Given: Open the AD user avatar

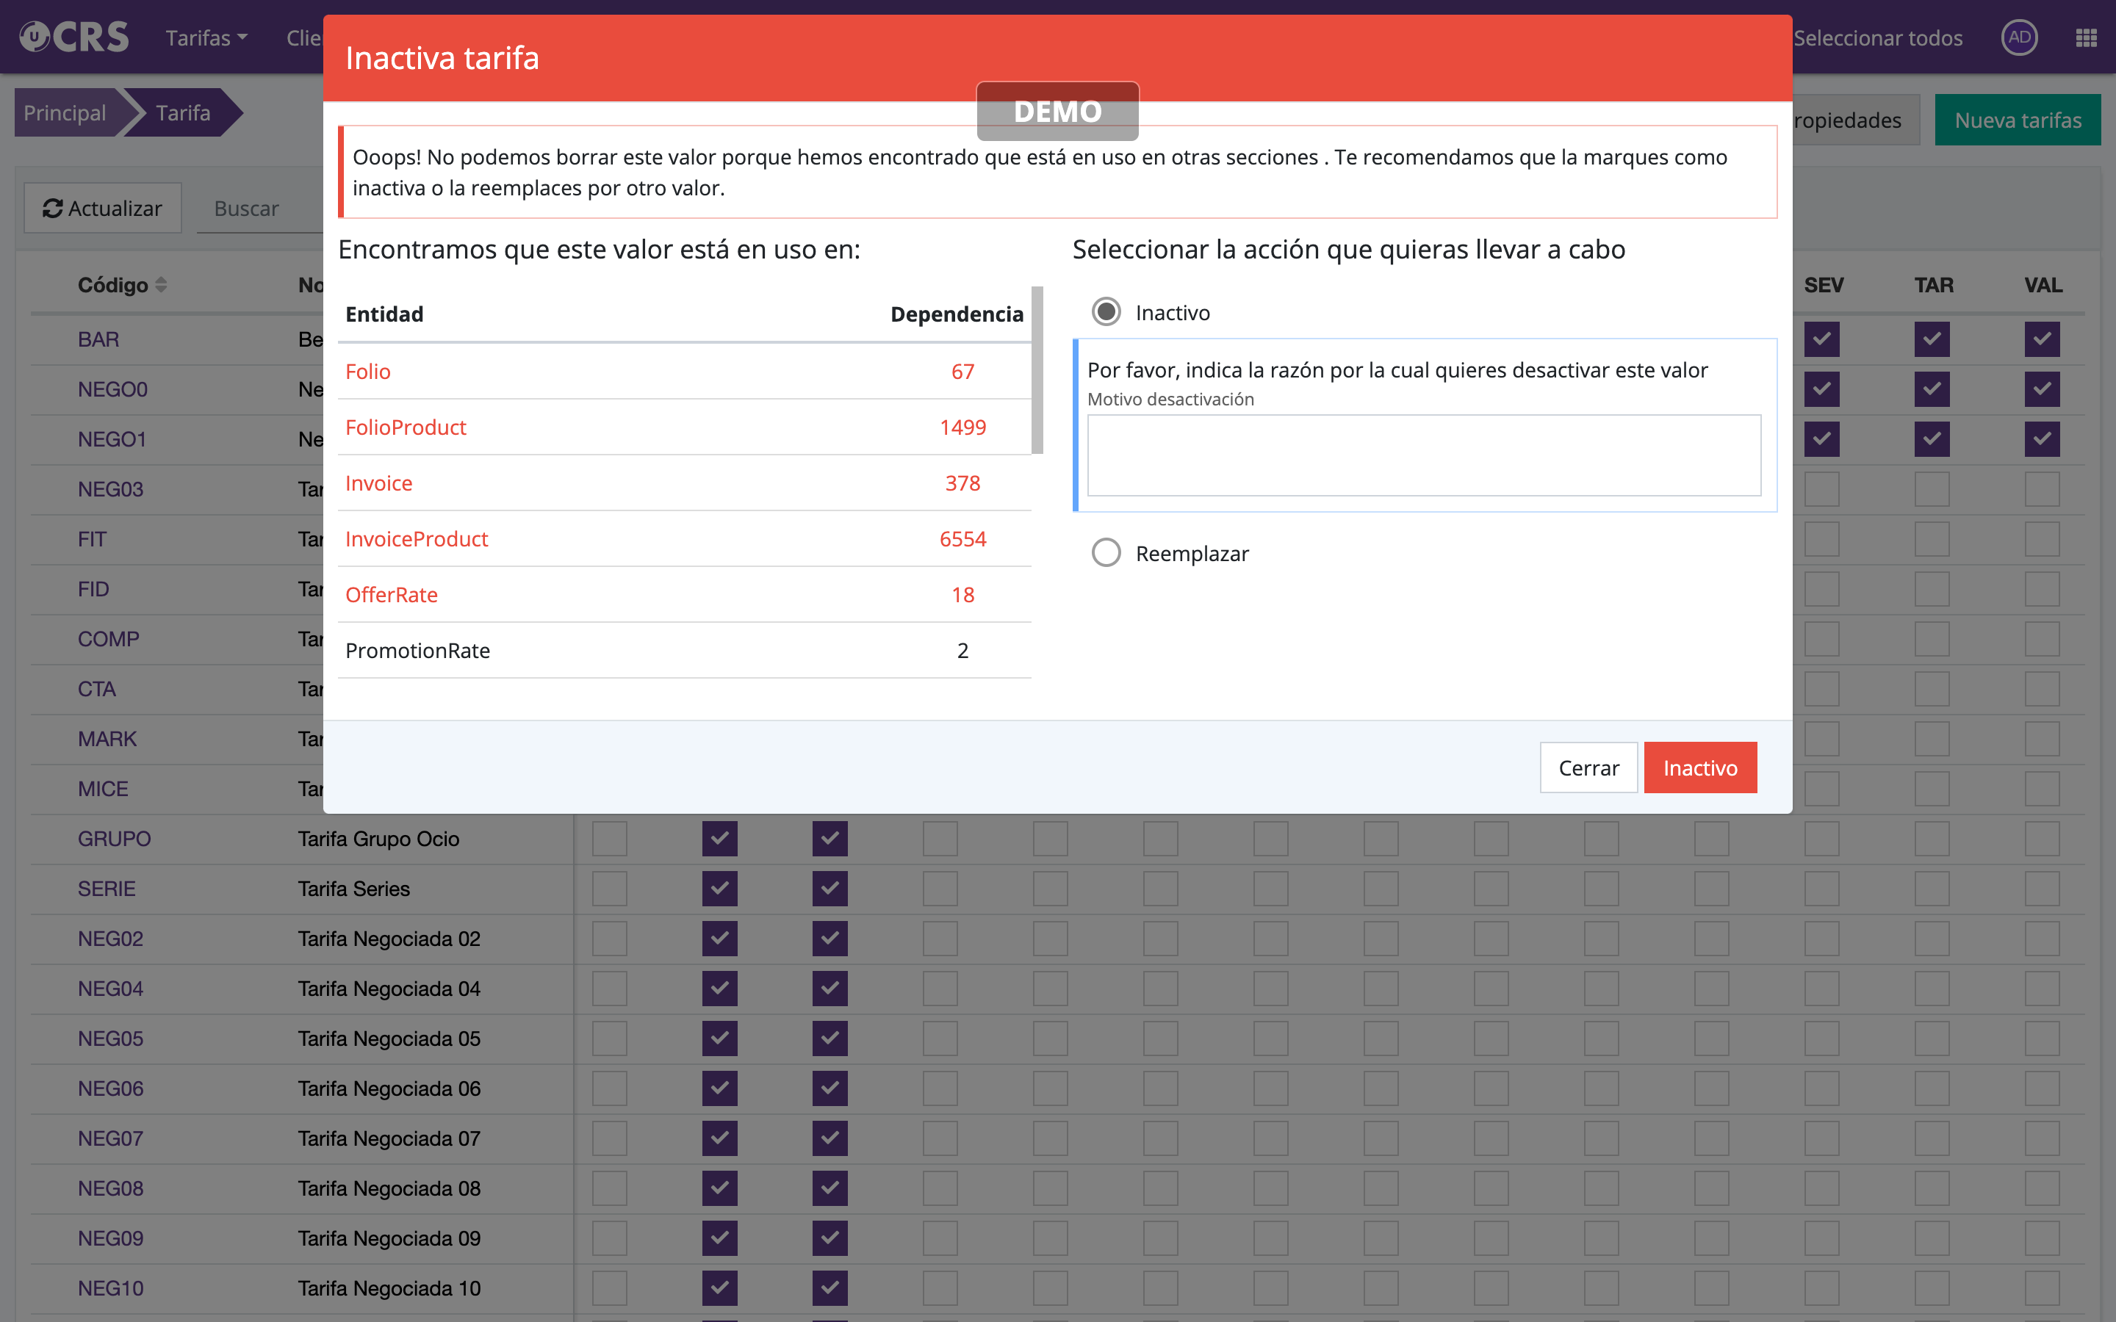Looking at the screenshot, I should click(x=2019, y=37).
